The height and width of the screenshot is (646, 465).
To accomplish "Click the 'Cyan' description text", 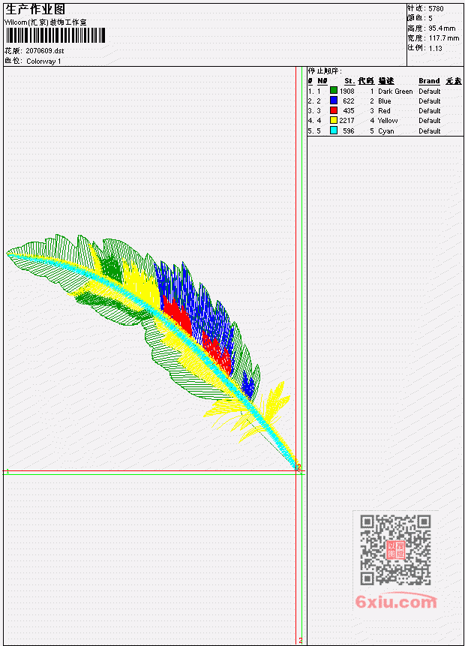I will click(x=386, y=131).
